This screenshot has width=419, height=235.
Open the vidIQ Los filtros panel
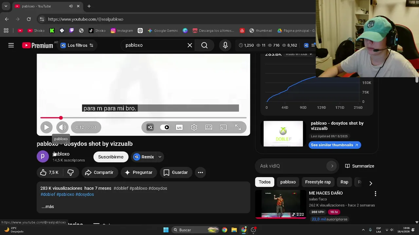(x=77, y=45)
